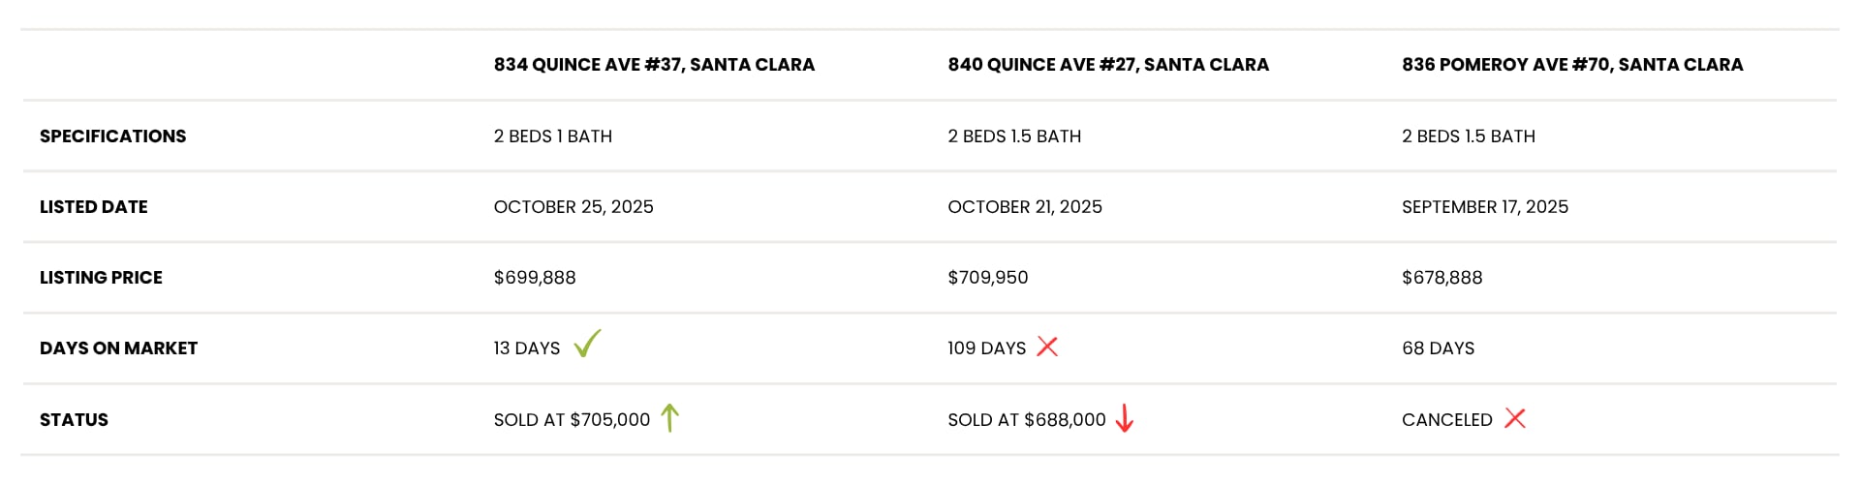Viewport: 1860px width, 484px height.
Task: Click the $678,888 listing price cell
Action: click(x=1442, y=278)
